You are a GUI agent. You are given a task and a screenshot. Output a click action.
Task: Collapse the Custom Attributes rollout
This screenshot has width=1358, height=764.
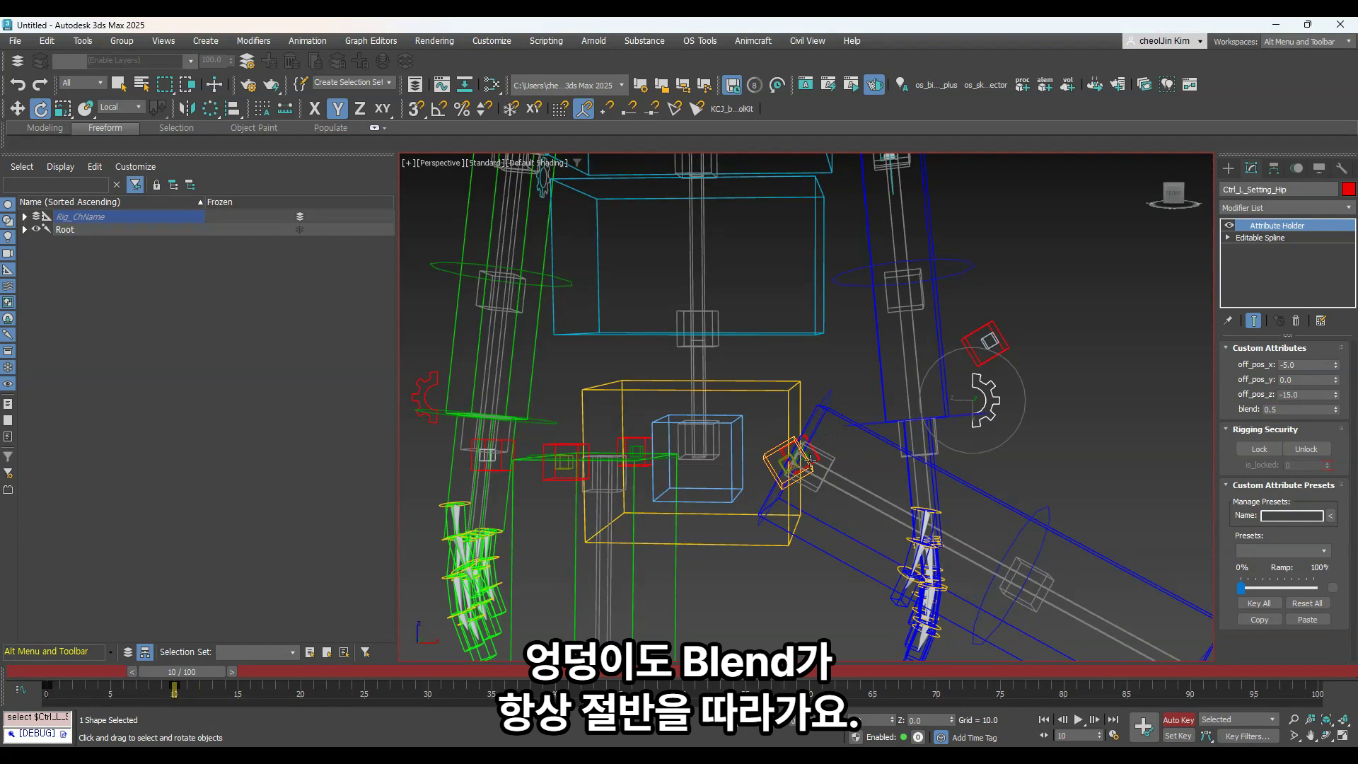click(x=1226, y=348)
